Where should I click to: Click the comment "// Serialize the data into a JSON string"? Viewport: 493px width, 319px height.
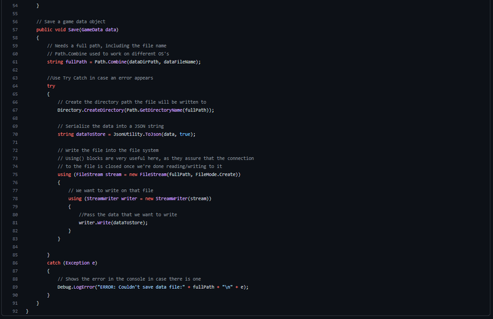(x=111, y=126)
